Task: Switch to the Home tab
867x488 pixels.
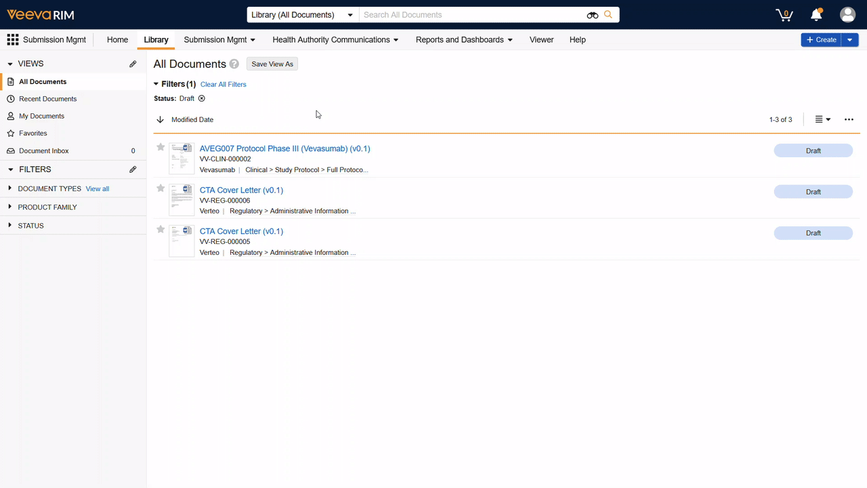Action: click(x=117, y=39)
